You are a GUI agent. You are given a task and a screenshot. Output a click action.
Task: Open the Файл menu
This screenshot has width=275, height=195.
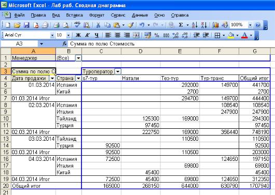coord(19,15)
